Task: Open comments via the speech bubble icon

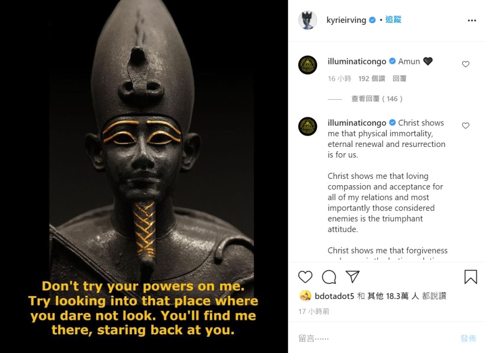Action: (x=329, y=277)
